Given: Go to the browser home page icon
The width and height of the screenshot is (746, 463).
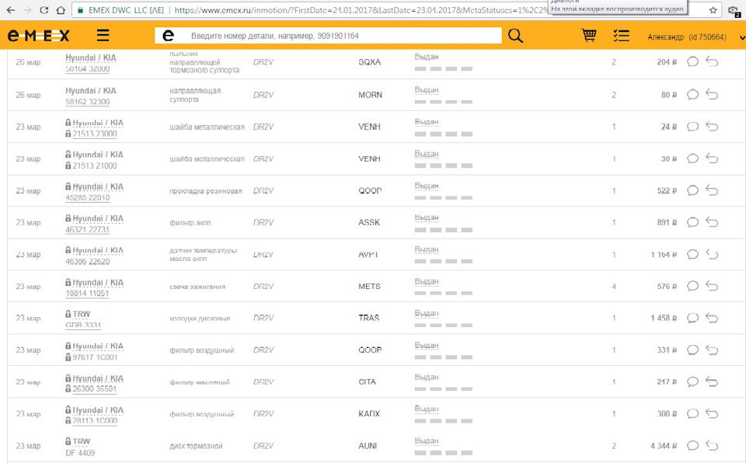Looking at the screenshot, I should click(61, 10).
